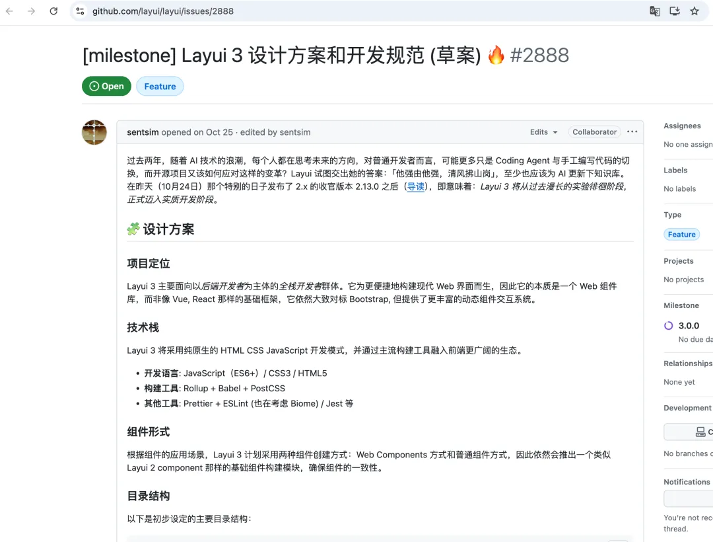Click the Feature type in sidebar
The height and width of the screenshot is (542, 713).
point(681,234)
